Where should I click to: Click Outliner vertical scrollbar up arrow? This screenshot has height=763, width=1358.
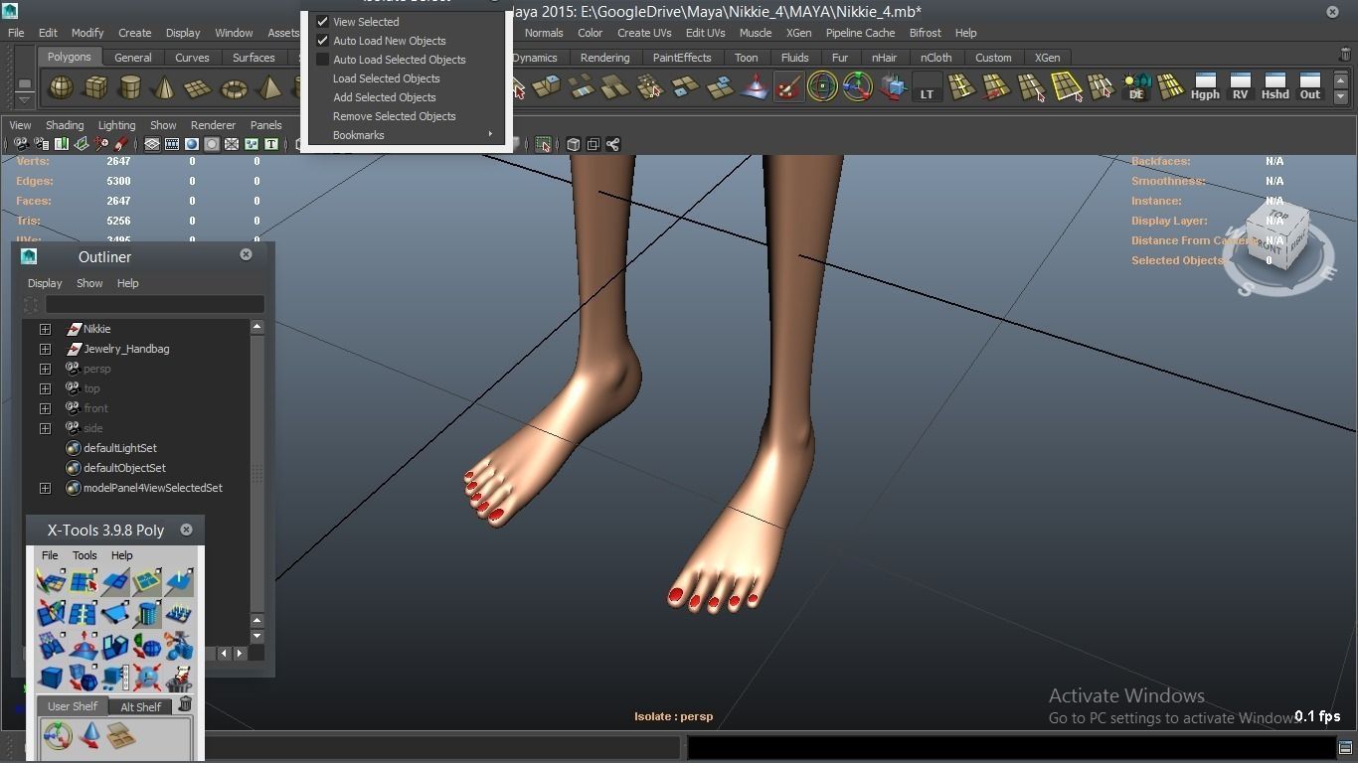tap(256, 326)
